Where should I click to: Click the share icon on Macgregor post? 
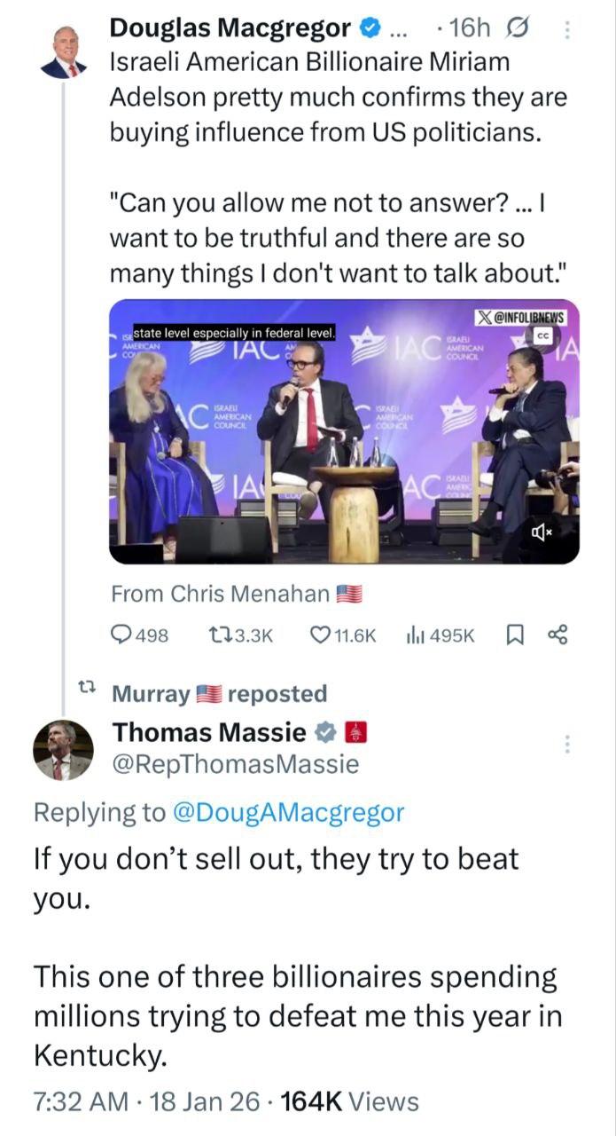click(x=558, y=635)
